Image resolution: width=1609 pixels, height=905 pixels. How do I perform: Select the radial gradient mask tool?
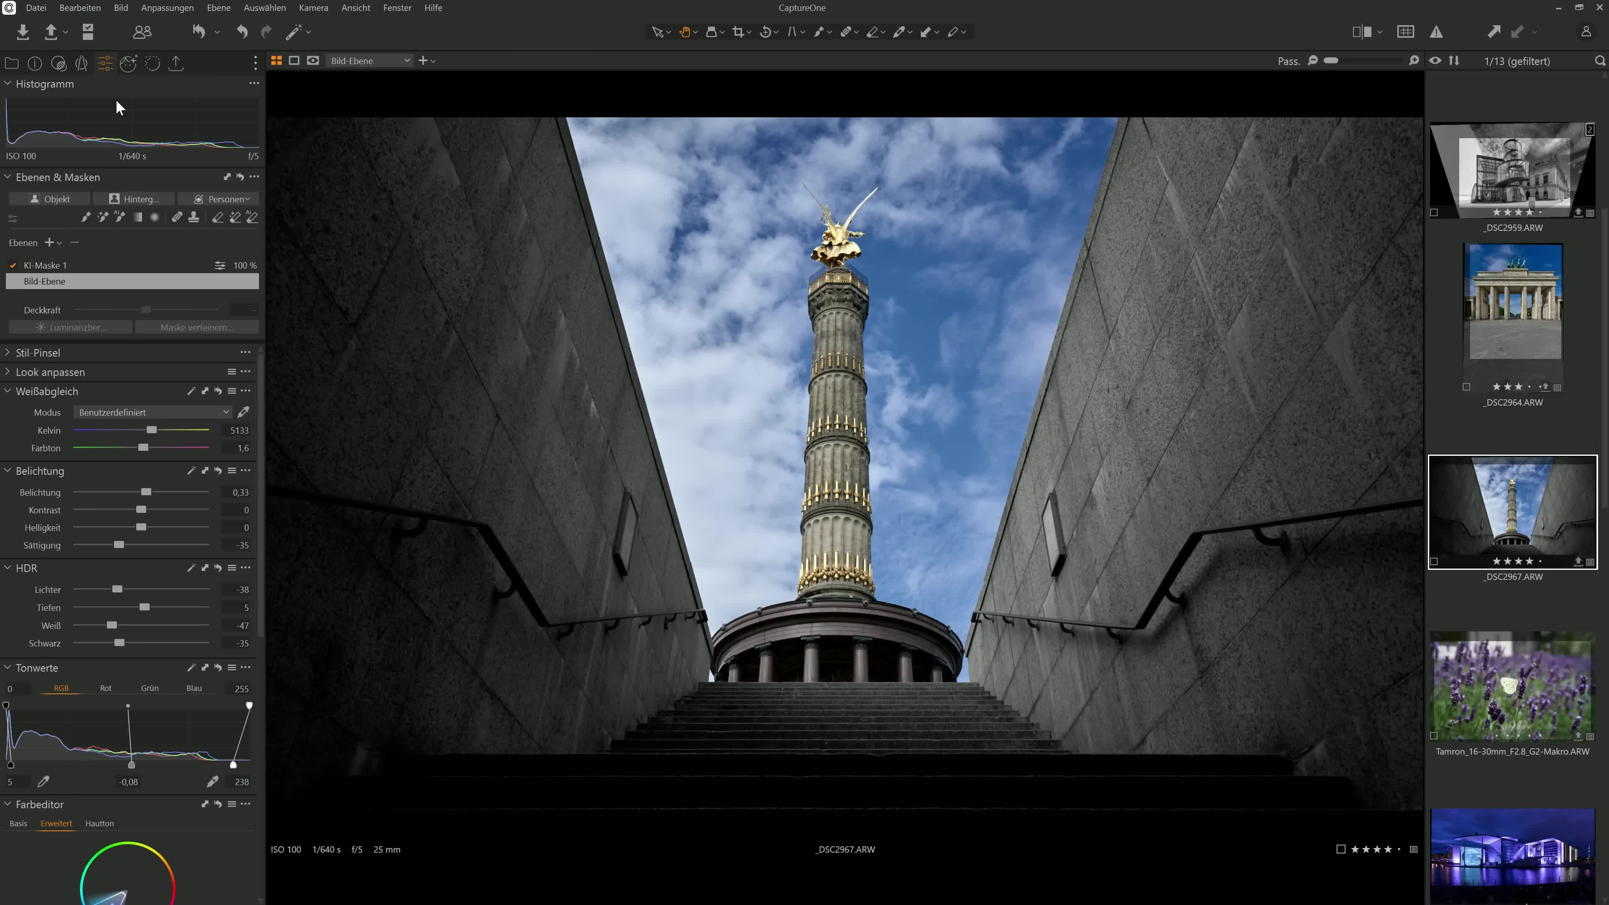(154, 217)
